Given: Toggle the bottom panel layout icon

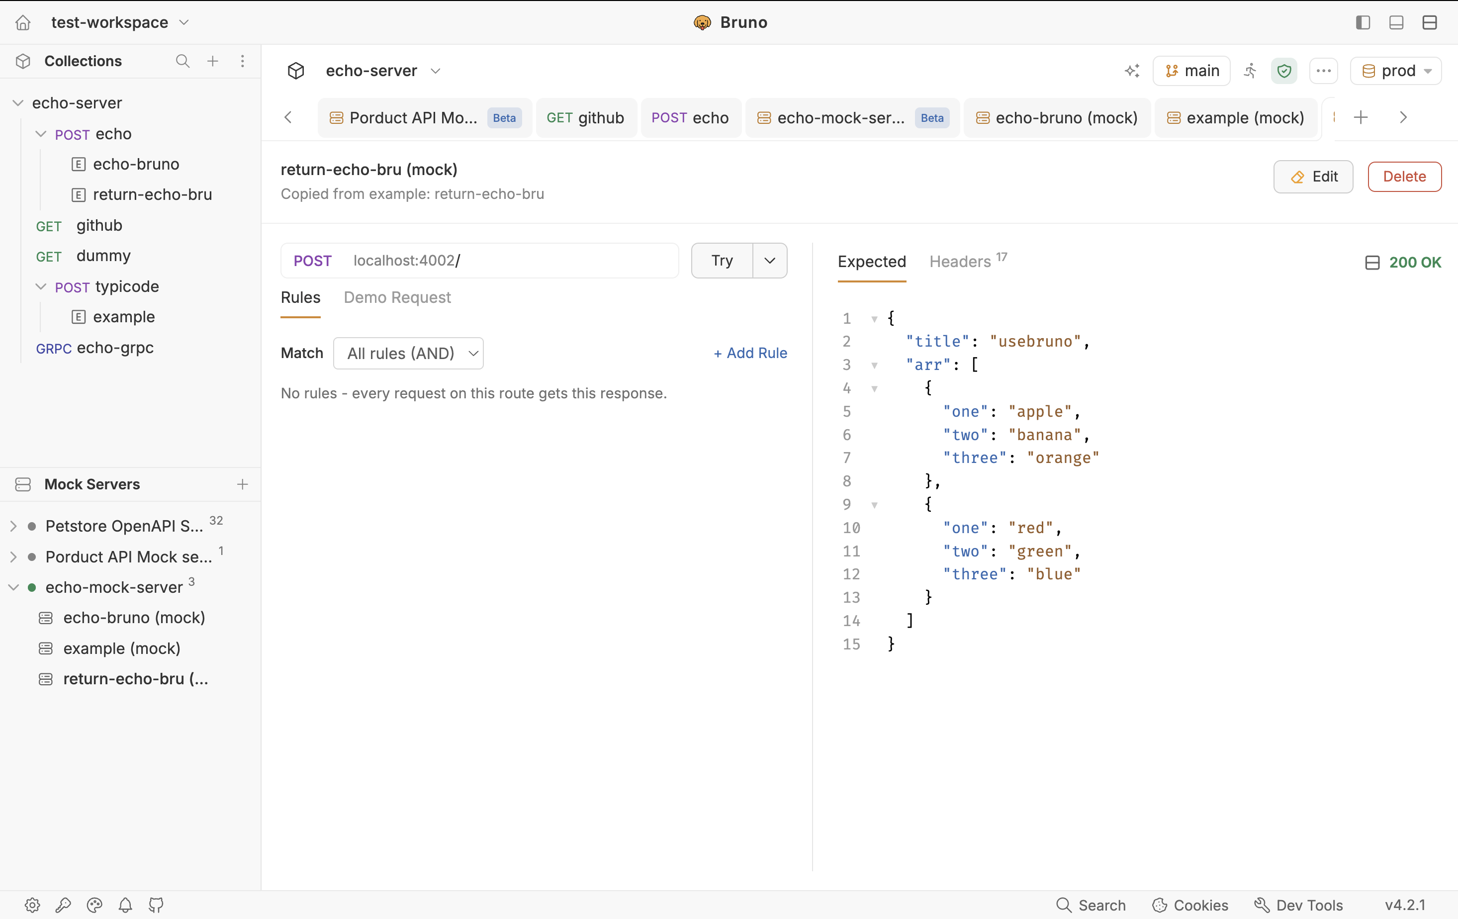Looking at the screenshot, I should (x=1396, y=22).
